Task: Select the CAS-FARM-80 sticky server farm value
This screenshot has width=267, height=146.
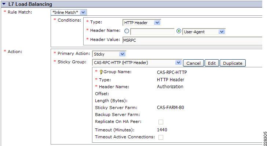Action: (171, 108)
